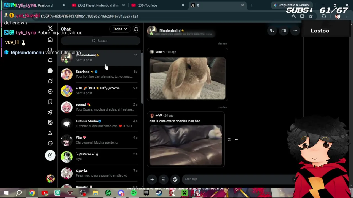Search chats in the Buscar field
353x198 pixels.
(100, 41)
